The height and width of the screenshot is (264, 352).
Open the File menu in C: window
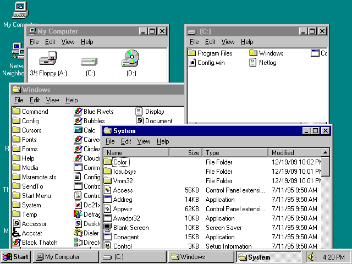pos(194,42)
